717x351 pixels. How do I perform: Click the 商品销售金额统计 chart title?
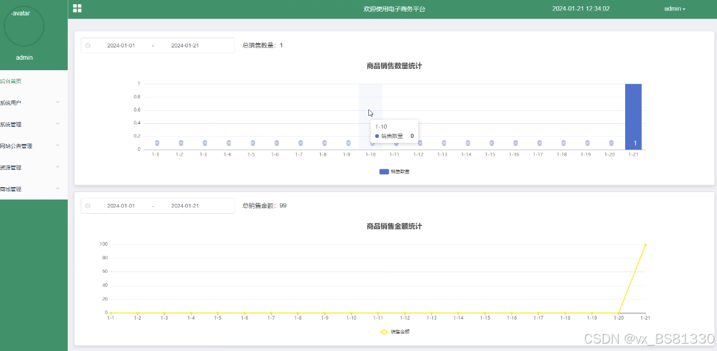click(x=394, y=226)
